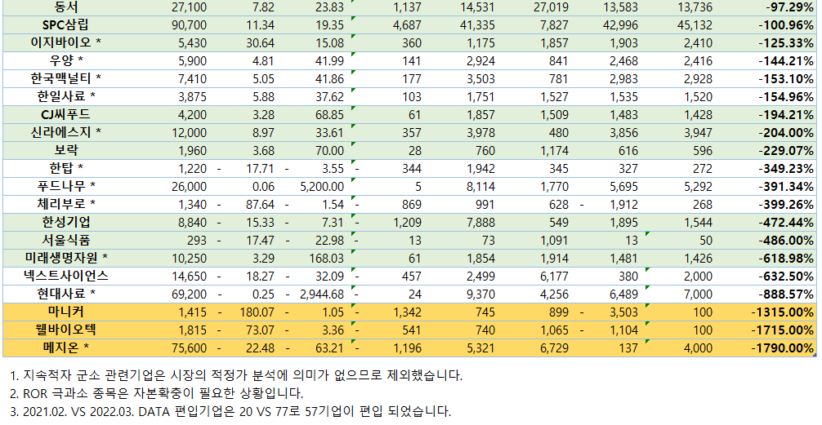Select the 웰바이오텍 highlighted cell
822x425 pixels.
click(x=66, y=330)
